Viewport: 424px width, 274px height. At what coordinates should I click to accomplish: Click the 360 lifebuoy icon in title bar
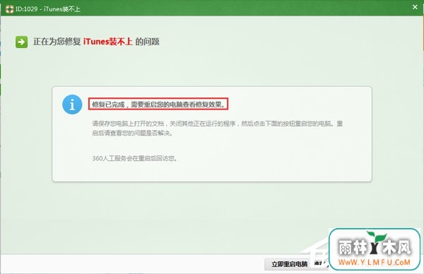(x=9, y=9)
